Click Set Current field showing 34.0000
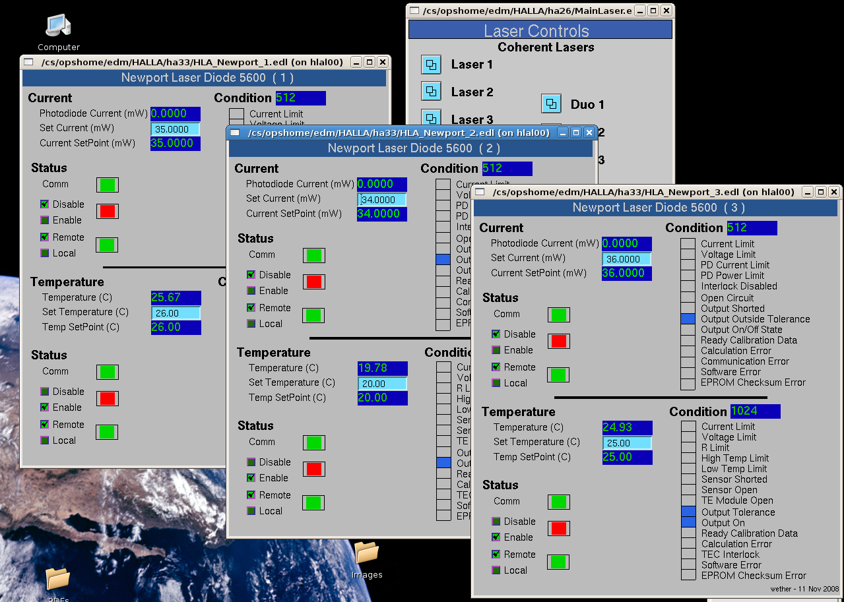 click(382, 199)
